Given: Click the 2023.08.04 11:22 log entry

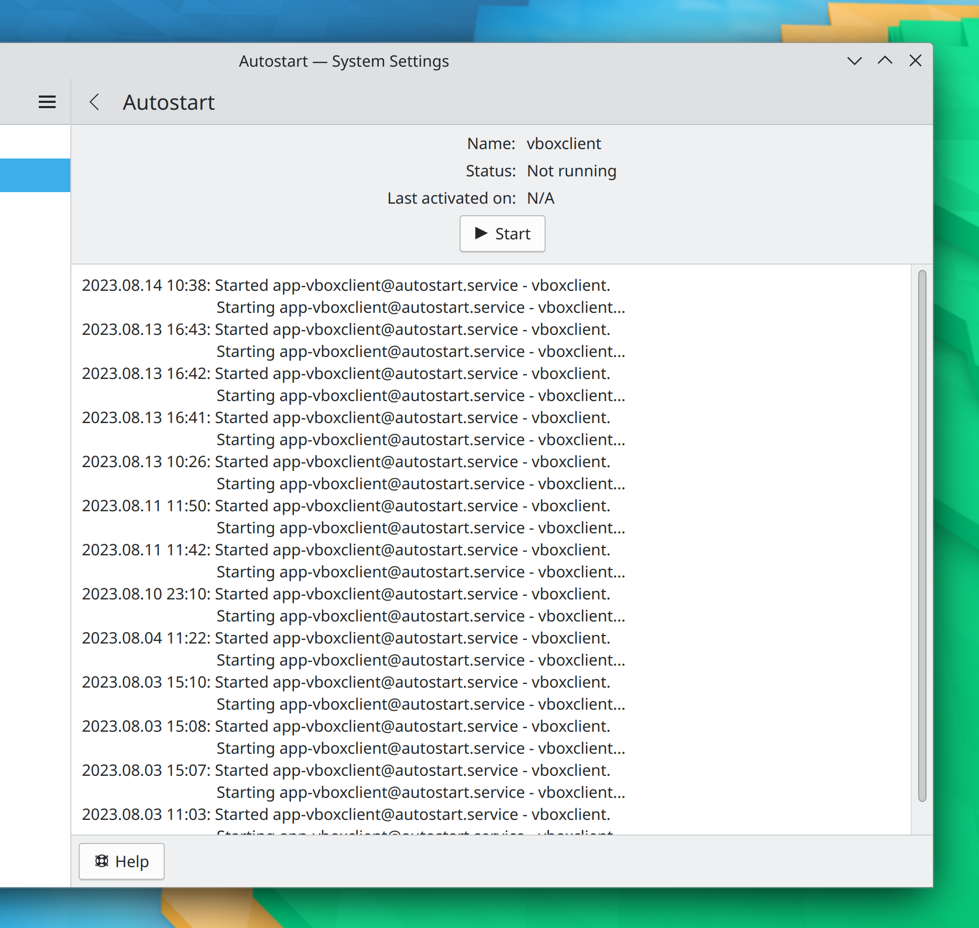Looking at the screenshot, I should click(346, 638).
